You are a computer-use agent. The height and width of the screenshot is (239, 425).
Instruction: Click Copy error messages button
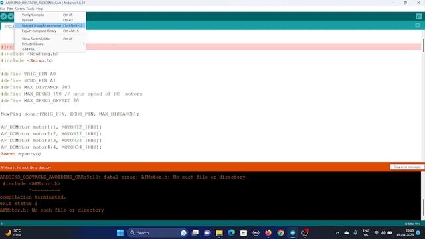click(x=407, y=167)
